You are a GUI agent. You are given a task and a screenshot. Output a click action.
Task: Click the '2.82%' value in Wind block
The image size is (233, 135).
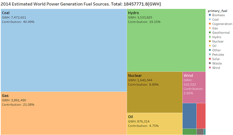coord(188,93)
